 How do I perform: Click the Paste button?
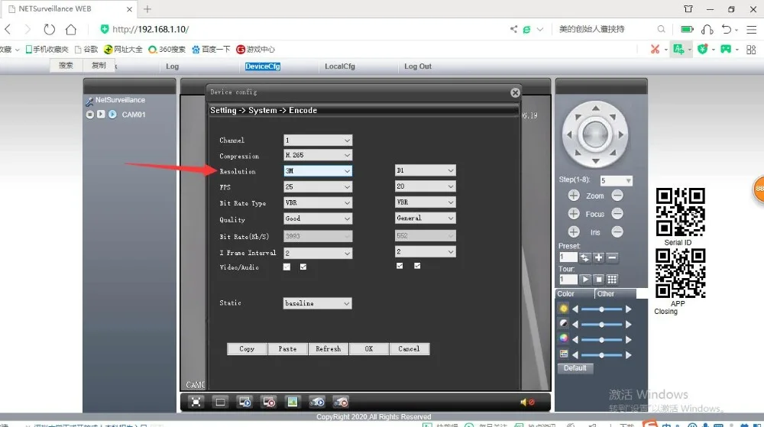point(287,349)
